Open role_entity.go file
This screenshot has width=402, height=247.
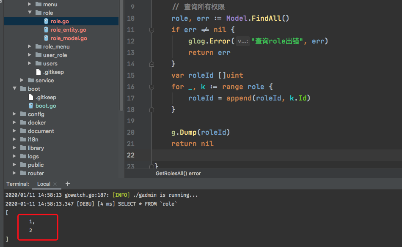click(x=68, y=30)
